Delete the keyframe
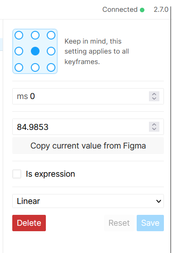The width and height of the screenshot is (173, 253). pos(29,223)
